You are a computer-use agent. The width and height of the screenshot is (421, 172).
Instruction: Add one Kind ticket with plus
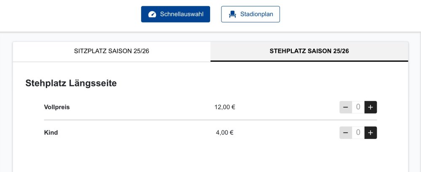370,133
